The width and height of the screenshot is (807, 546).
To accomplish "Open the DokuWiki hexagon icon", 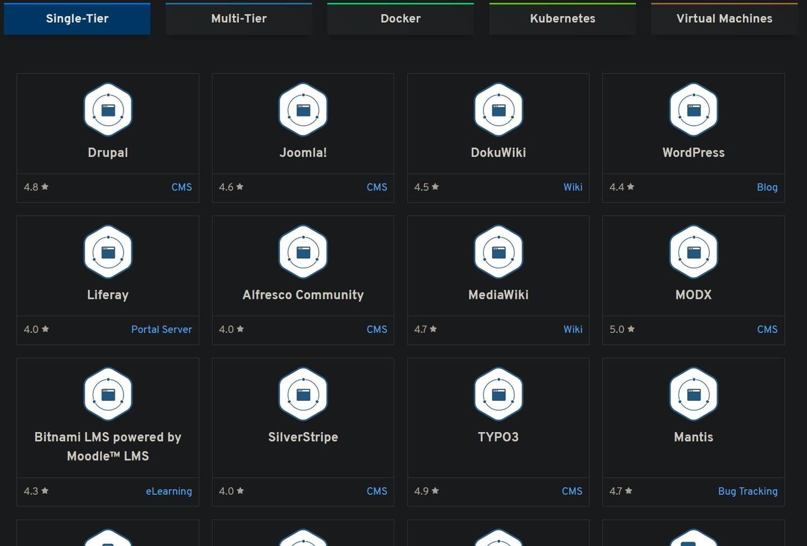I will [498, 110].
